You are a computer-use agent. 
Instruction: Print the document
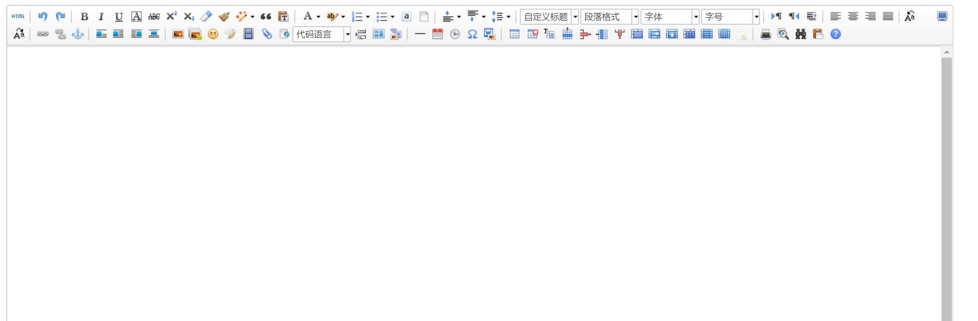[766, 34]
